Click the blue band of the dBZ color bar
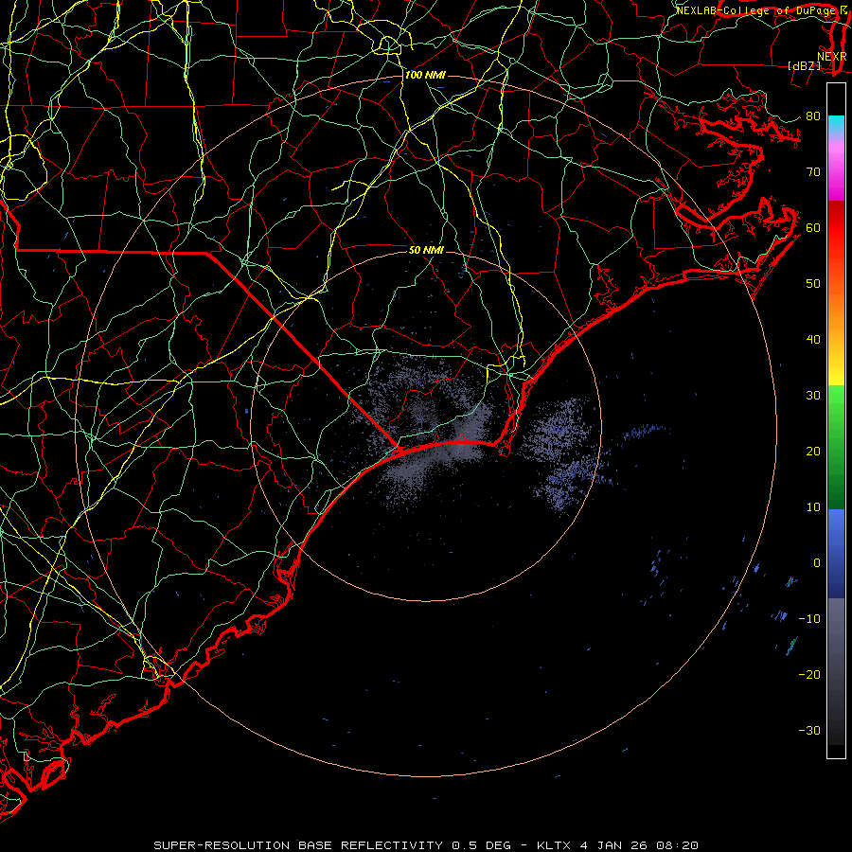Viewport: 852px width, 852px height. coord(836,554)
